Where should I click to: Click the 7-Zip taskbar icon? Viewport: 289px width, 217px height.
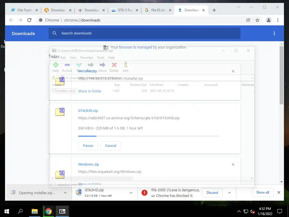click(x=62, y=211)
